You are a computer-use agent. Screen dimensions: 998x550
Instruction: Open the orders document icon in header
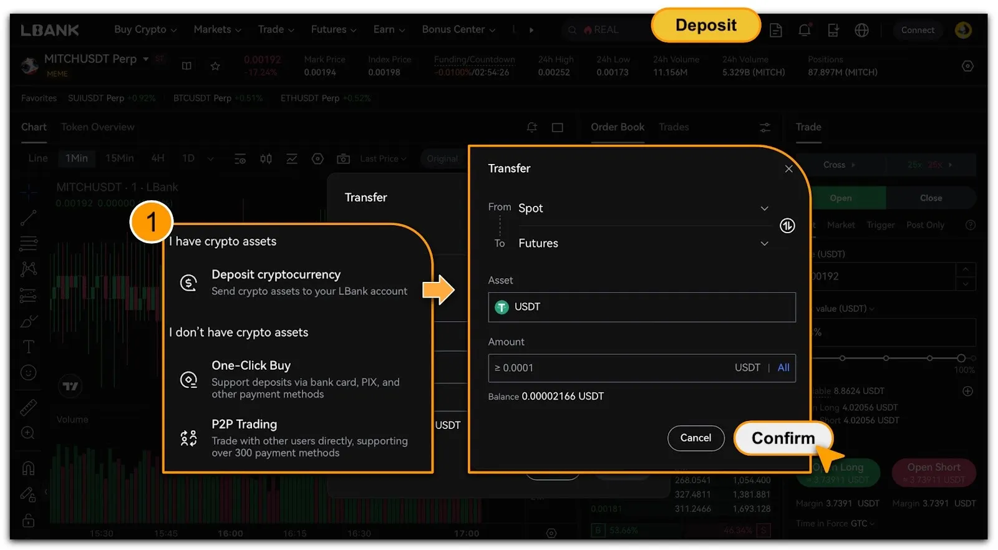[776, 30]
